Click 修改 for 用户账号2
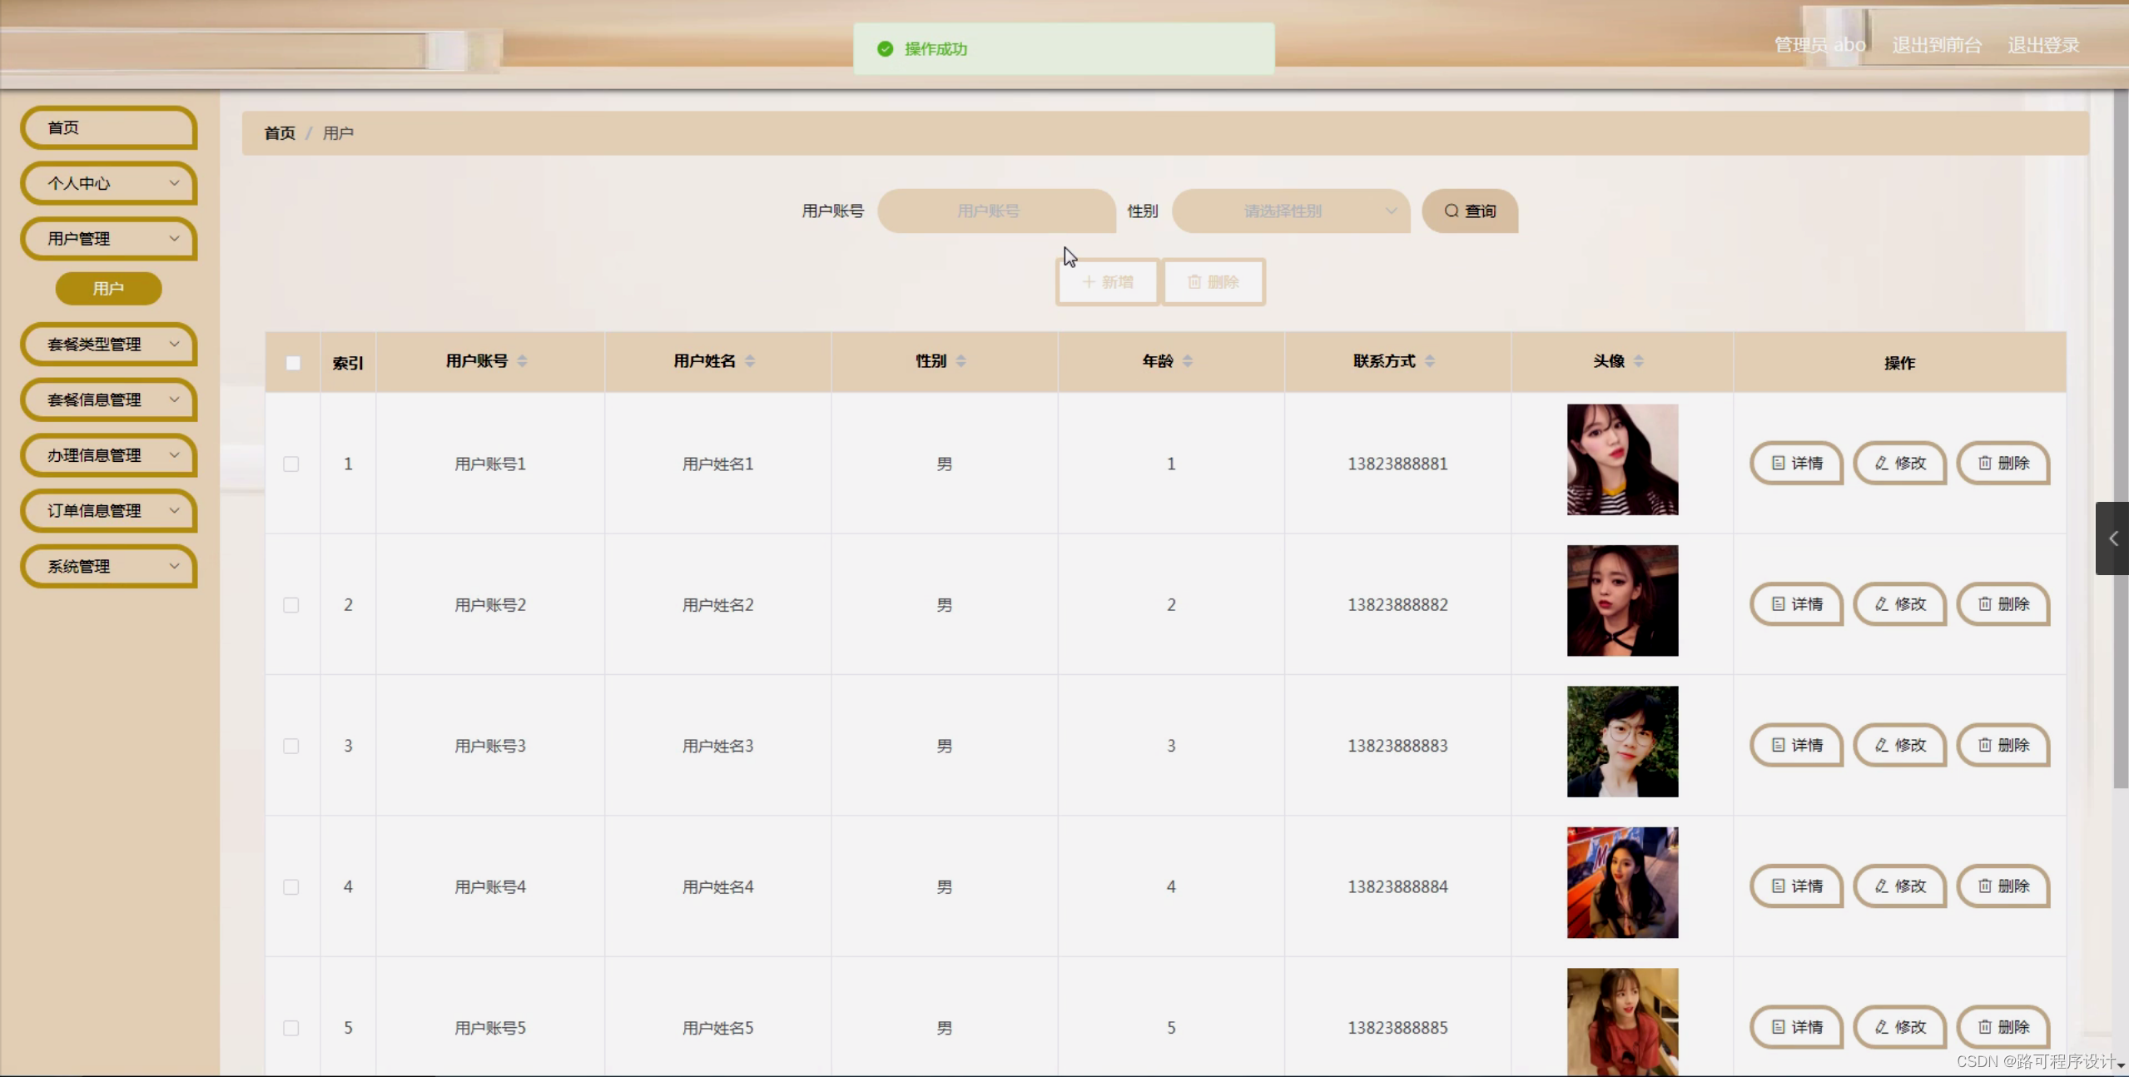2129x1077 pixels. pyautogui.click(x=1899, y=604)
